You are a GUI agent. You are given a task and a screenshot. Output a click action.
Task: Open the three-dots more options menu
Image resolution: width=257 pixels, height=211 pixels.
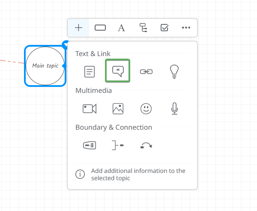[x=186, y=28]
